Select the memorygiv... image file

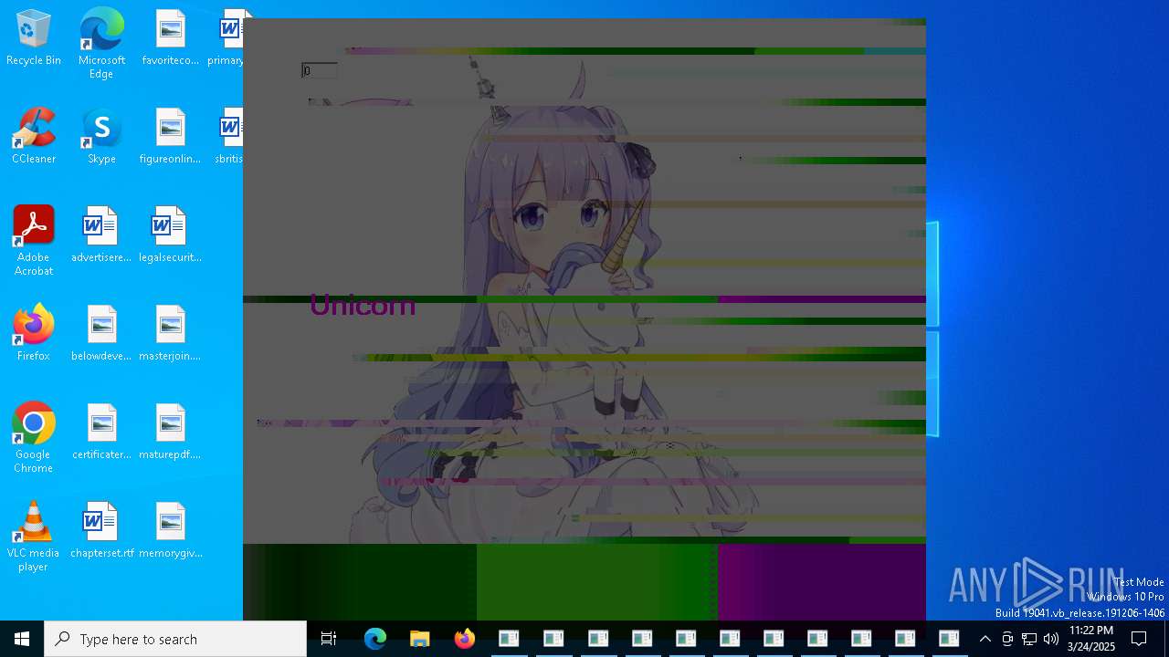point(171,531)
